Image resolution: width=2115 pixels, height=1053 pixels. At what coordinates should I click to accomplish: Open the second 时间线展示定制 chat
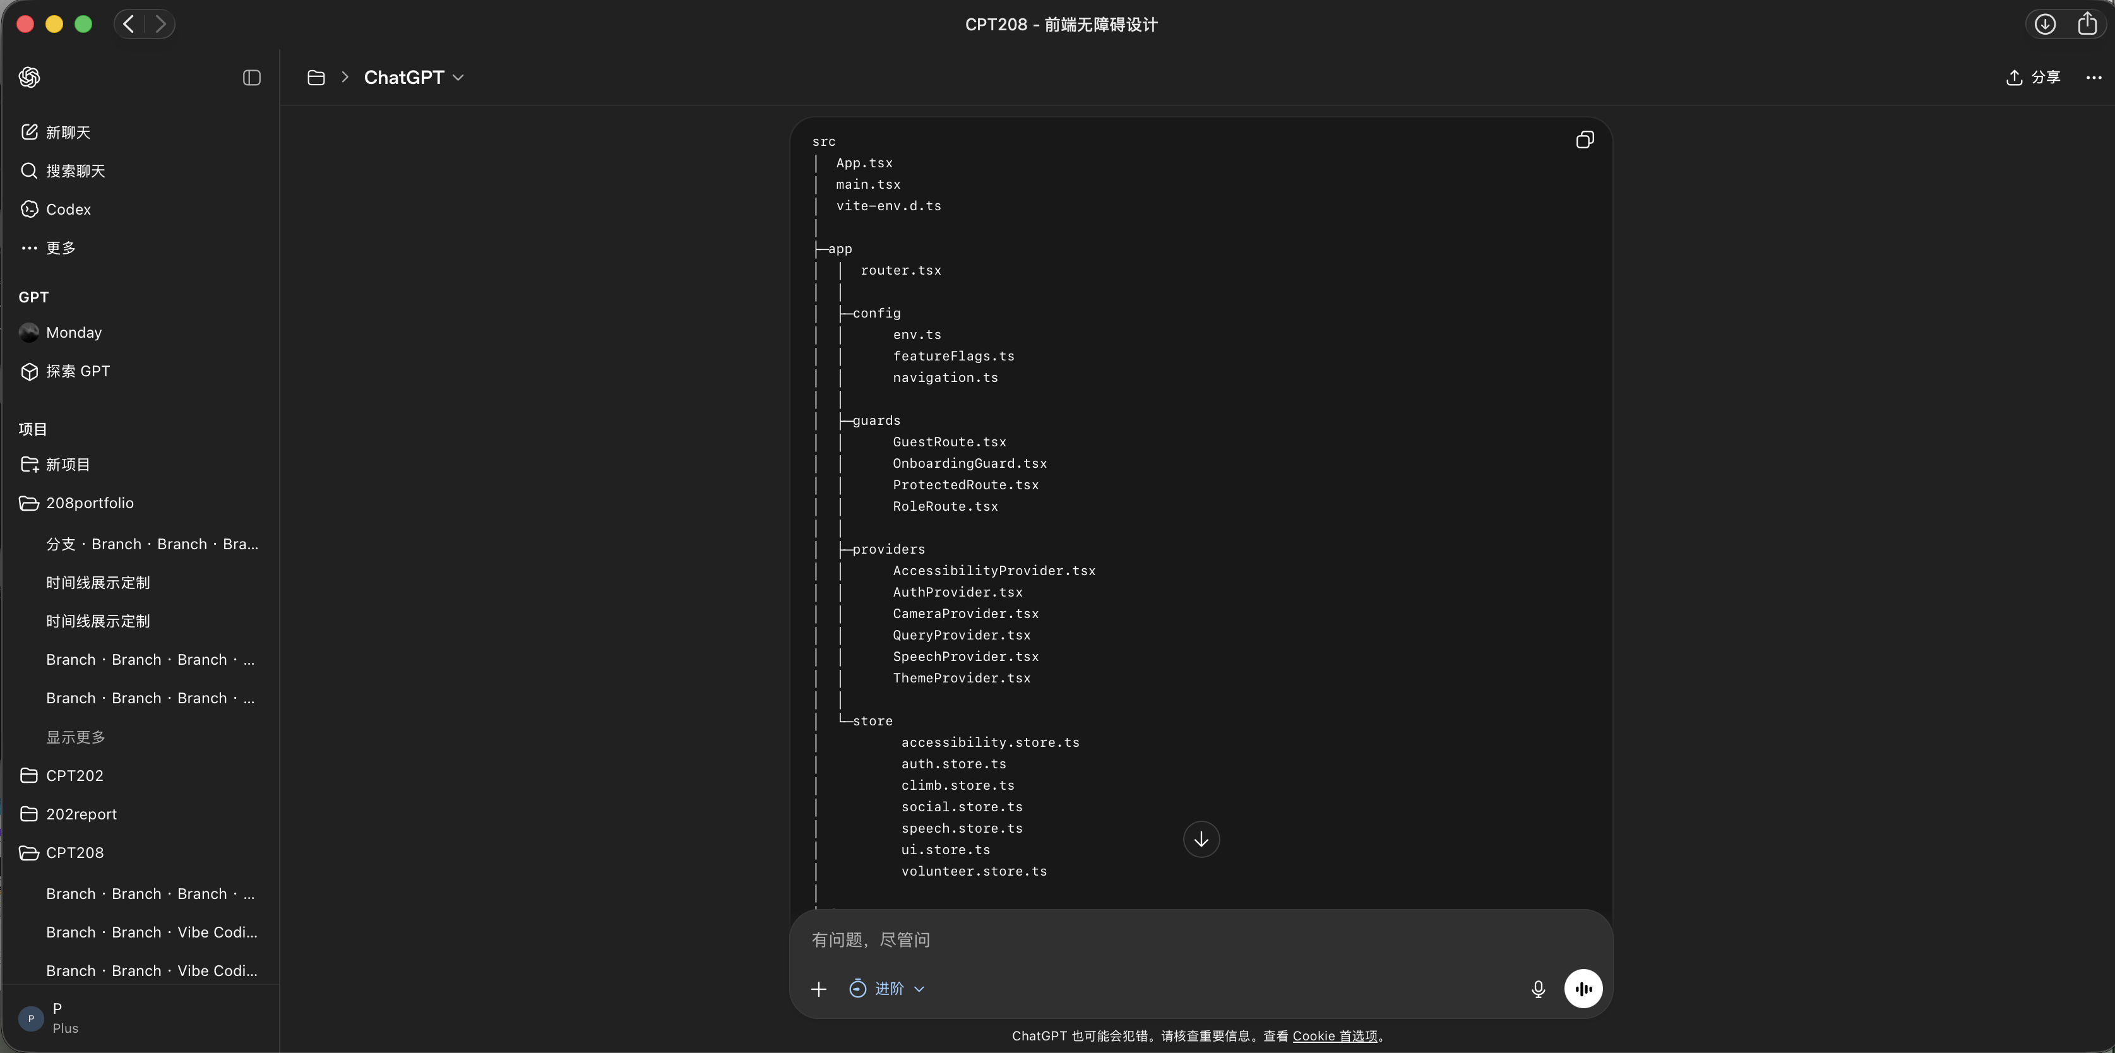click(152, 621)
